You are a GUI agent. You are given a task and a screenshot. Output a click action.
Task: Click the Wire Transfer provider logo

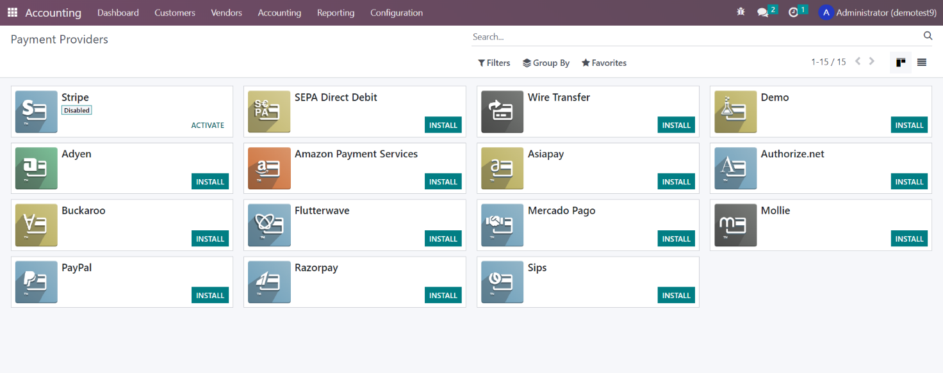click(x=502, y=112)
